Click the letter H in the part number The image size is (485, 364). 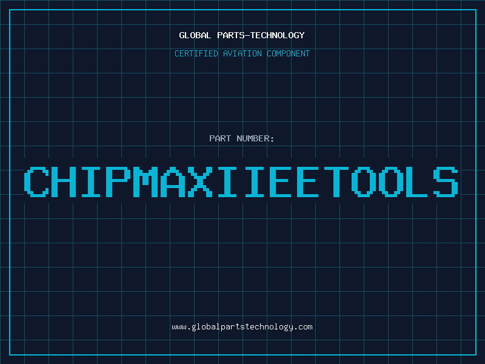pos(64,182)
